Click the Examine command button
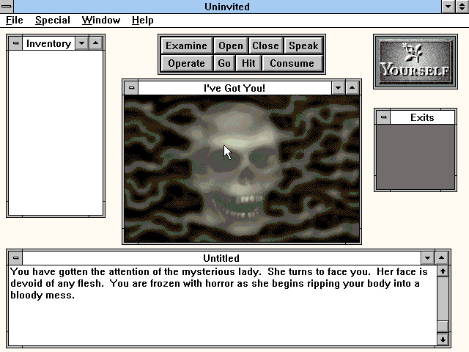Screen dimensions: 469x352 tap(186, 45)
